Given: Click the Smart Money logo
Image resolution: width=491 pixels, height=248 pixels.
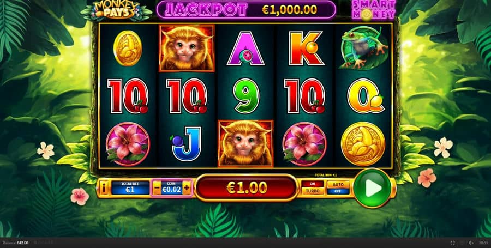Looking at the screenshot, I should pos(374,9).
